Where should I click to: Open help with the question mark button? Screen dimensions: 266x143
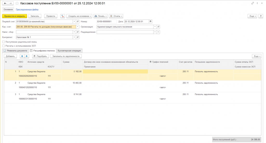click(x=261, y=16)
